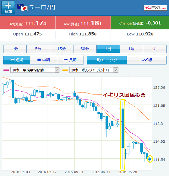Click the 2016-06-28 date axis label
169x176 pixels.
point(128,172)
